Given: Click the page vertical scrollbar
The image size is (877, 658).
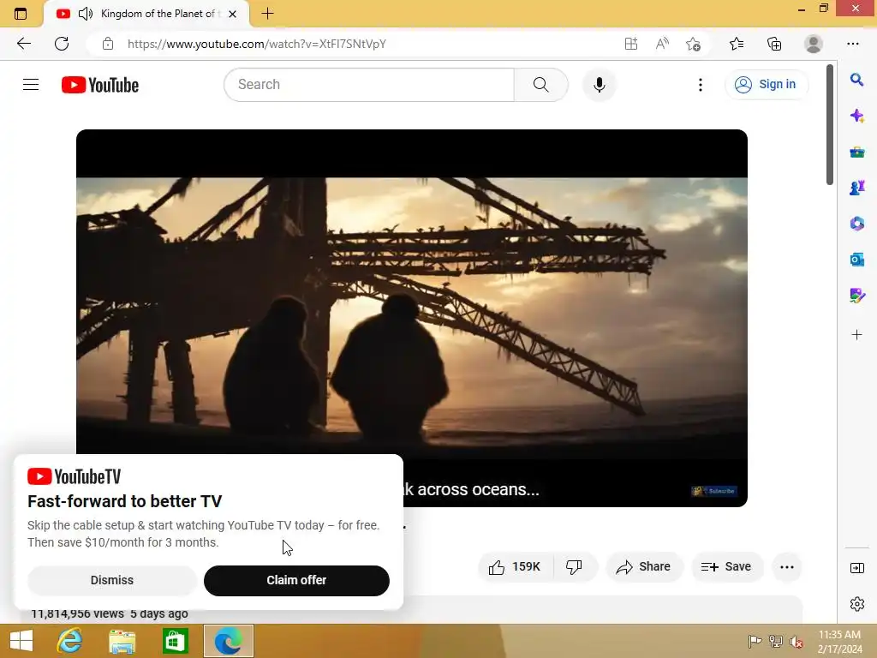Looking at the screenshot, I should click(x=830, y=125).
